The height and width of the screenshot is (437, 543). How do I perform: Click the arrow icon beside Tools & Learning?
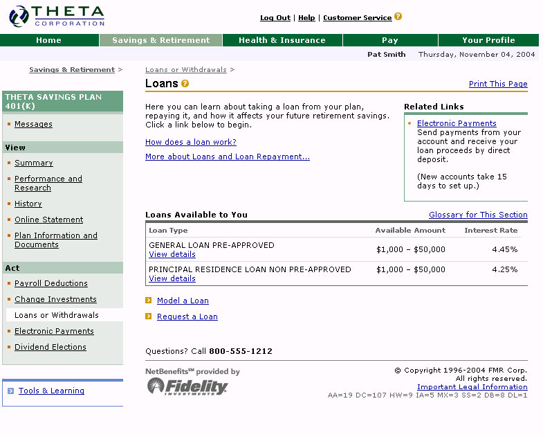pyautogui.click(x=11, y=391)
